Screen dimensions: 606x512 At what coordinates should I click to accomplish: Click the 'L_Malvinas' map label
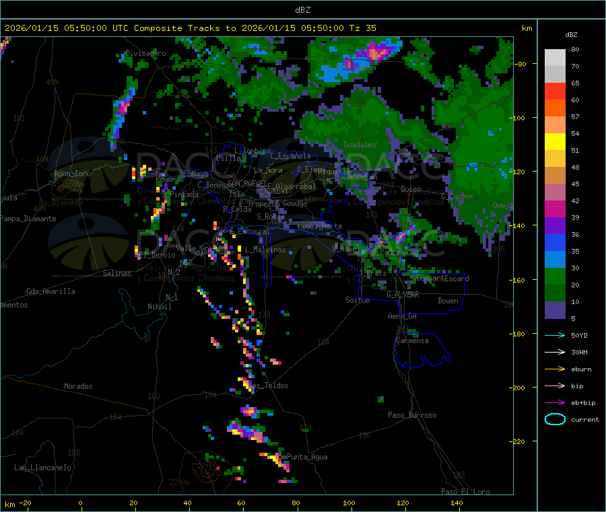[265, 250]
